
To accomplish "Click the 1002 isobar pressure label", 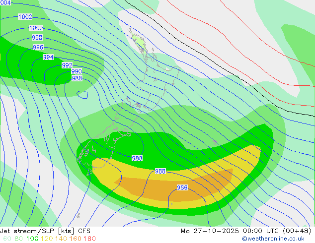I will click(25, 17).
